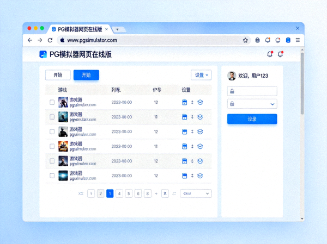Click the calendar icon in the fourth game row
The width and height of the screenshot is (327, 244).
tap(184, 146)
